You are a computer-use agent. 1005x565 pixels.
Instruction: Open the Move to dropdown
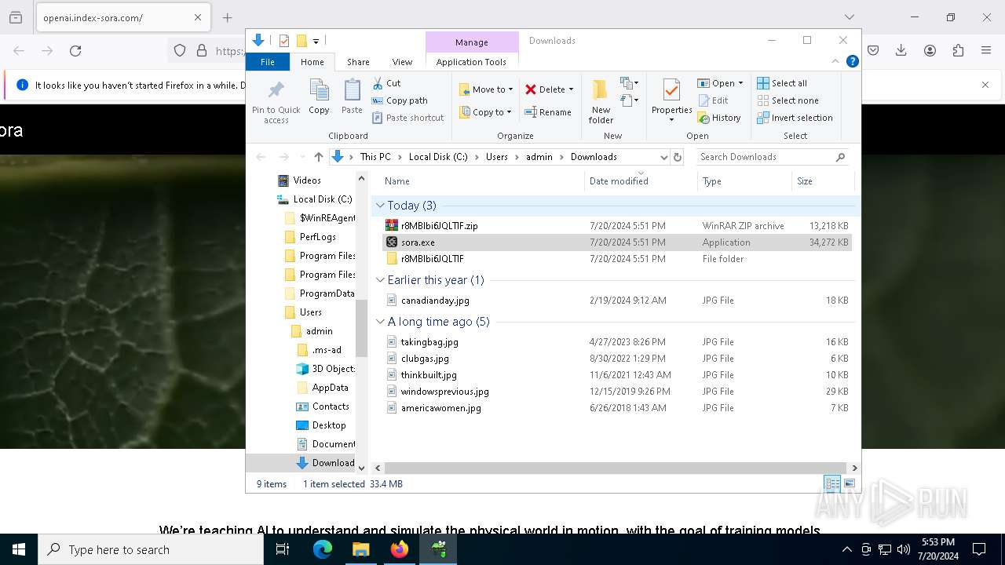(x=486, y=89)
